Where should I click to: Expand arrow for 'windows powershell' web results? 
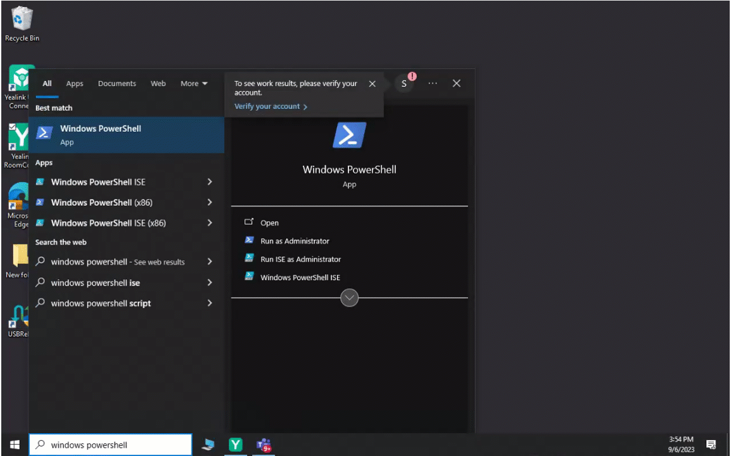point(210,262)
